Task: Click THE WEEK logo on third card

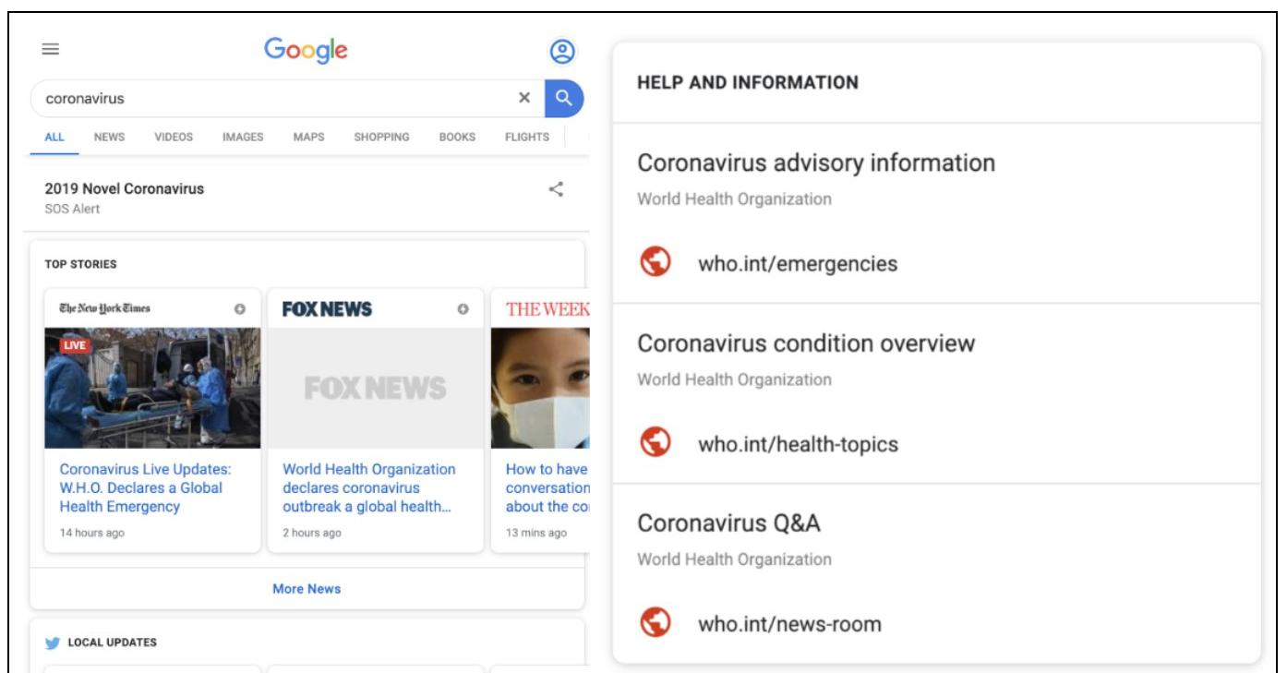Action: click(547, 309)
